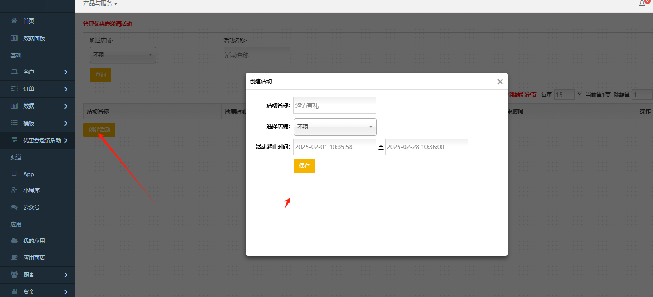Open the notification bell
Image resolution: width=653 pixels, height=297 pixels.
point(642,4)
